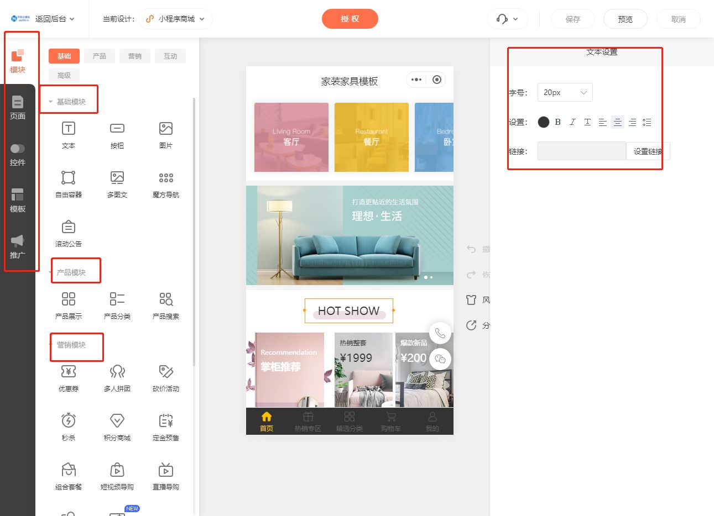This screenshot has width=714, height=516.
Task: Click the undo arrow icon
Action: 471,249
